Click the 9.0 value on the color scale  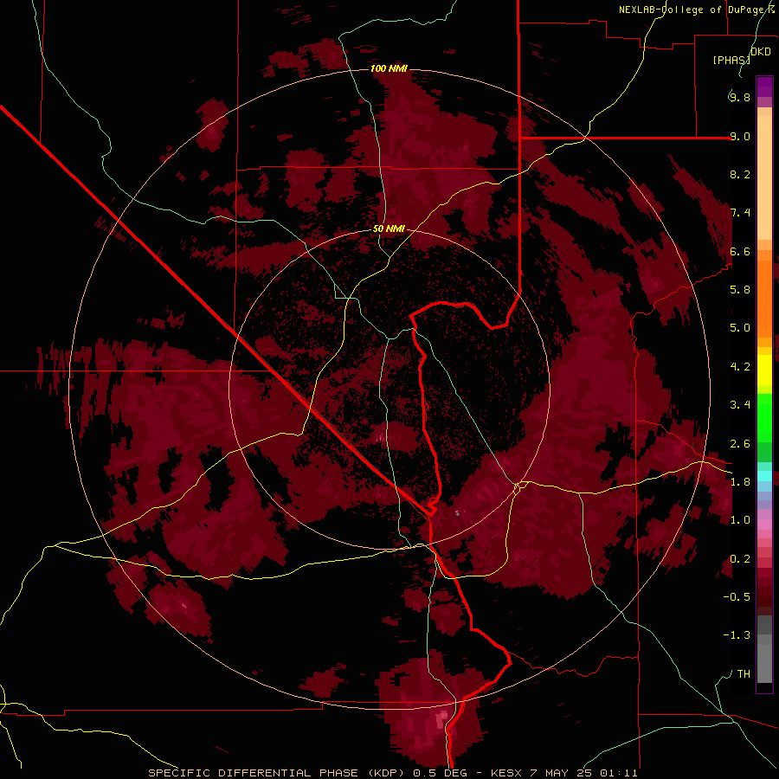tap(740, 136)
